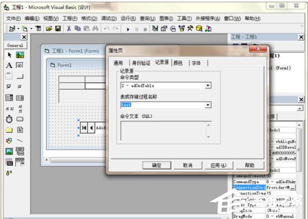
Task: Switch to the 身份验证 tab
Action: pos(141,63)
